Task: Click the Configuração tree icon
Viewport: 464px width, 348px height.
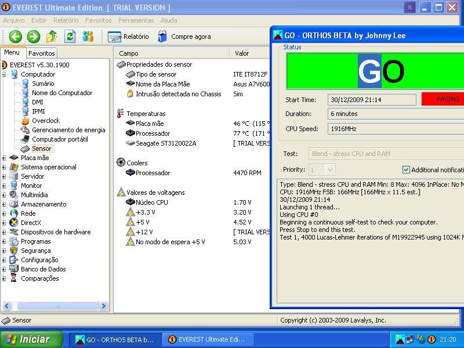Action: pyautogui.click(x=13, y=260)
